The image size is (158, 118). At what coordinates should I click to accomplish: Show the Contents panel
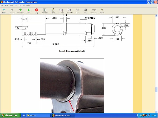coord(69,11)
